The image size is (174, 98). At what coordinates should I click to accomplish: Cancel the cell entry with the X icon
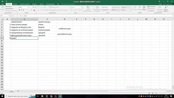click(x=14, y=16)
